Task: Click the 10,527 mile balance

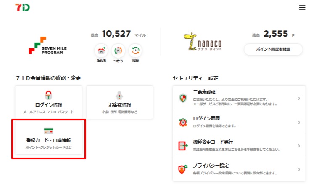Action: (x=116, y=34)
